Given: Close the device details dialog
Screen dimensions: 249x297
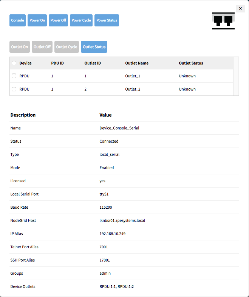Looking at the screenshot, I should coord(240,9).
